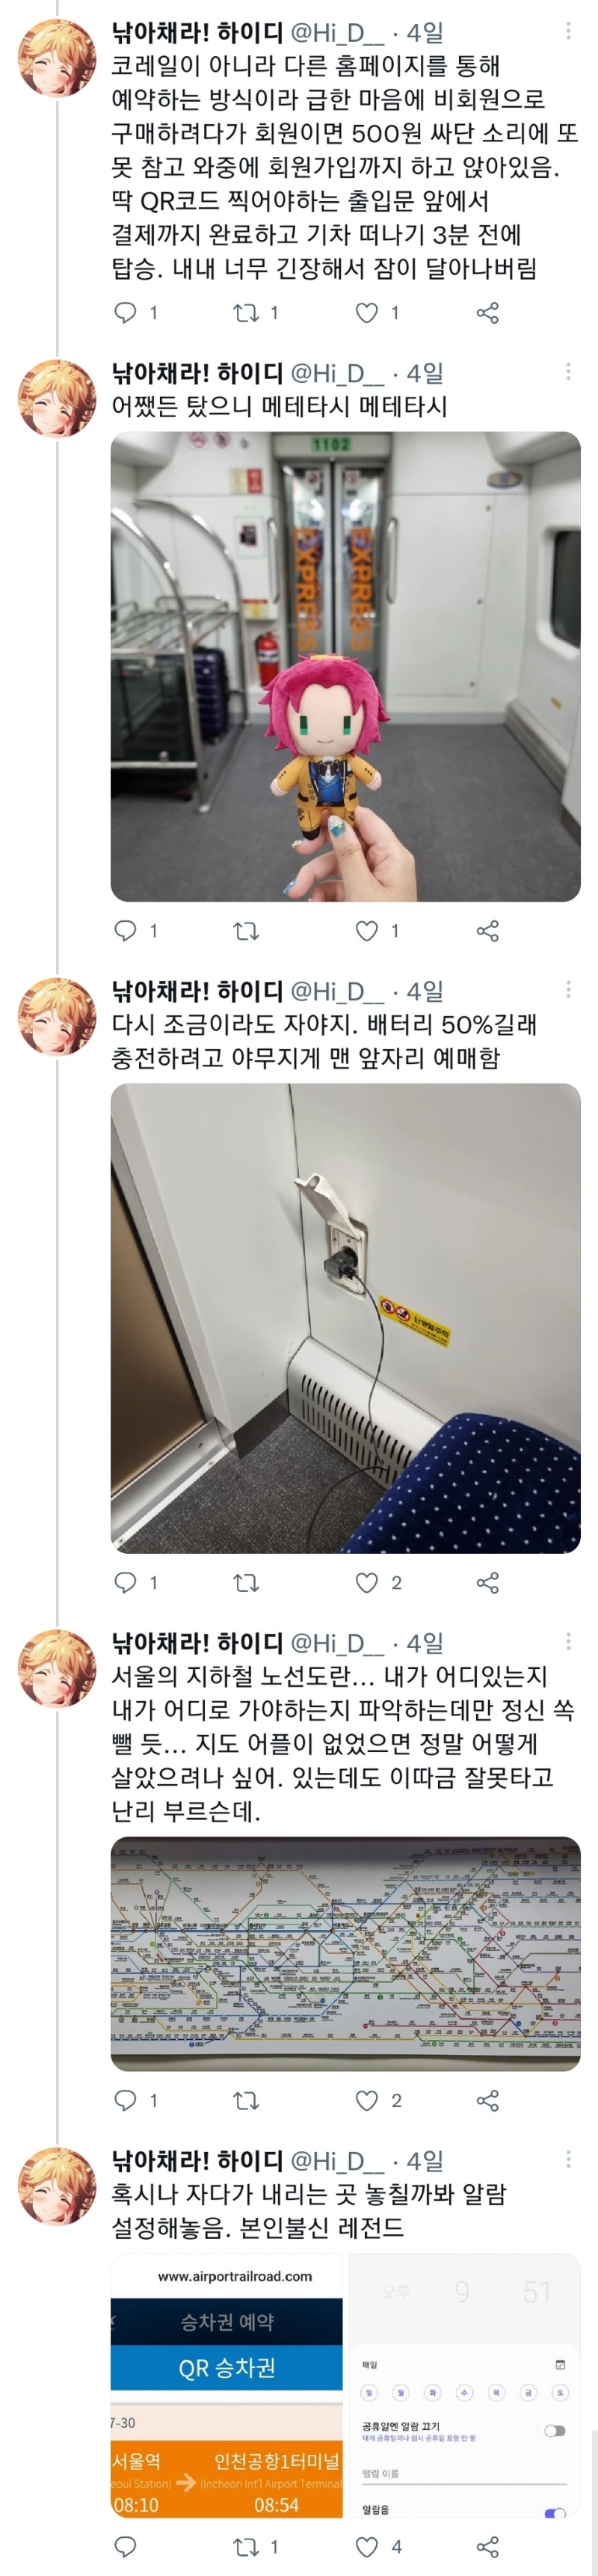The height and width of the screenshot is (2576, 598).
Task: Reply to the charger outlet tweet
Action: [125, 1582]
